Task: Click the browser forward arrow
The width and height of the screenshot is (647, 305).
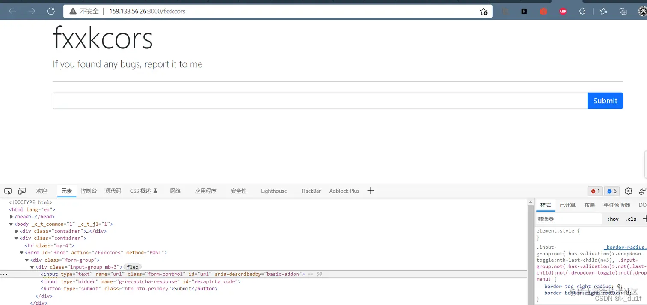Action: [x=32, y=11]
